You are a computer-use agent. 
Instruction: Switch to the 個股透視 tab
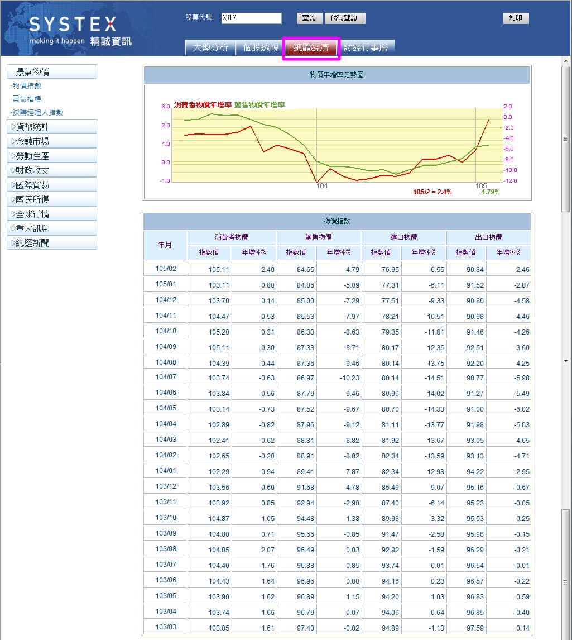pyautogui.click(x=261, y=47)
